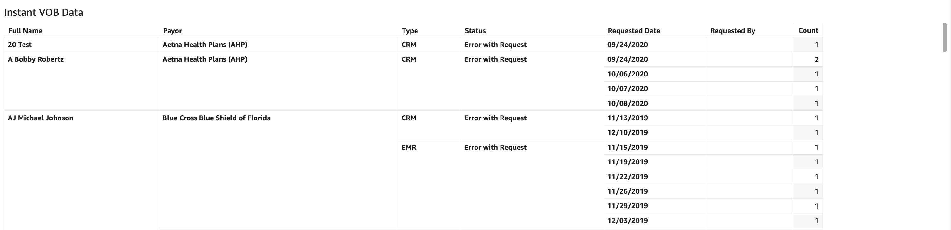Click the count value 2 cell
Image resolution: width=951 pixels, height=230 pixels.
click(816, 60)
